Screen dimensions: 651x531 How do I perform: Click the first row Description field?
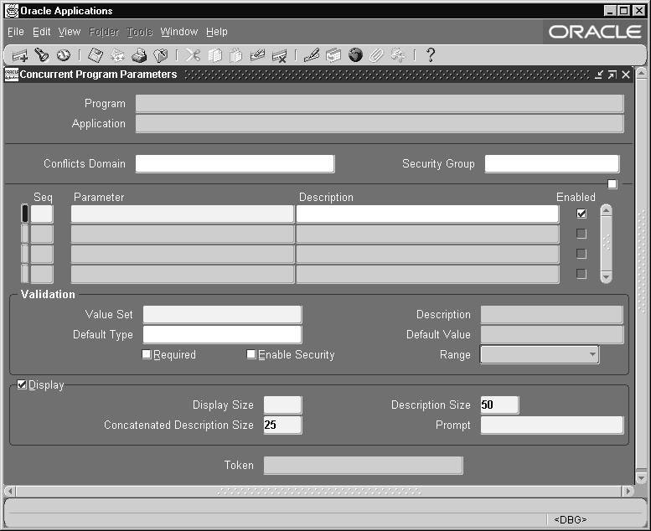point(427,214)
